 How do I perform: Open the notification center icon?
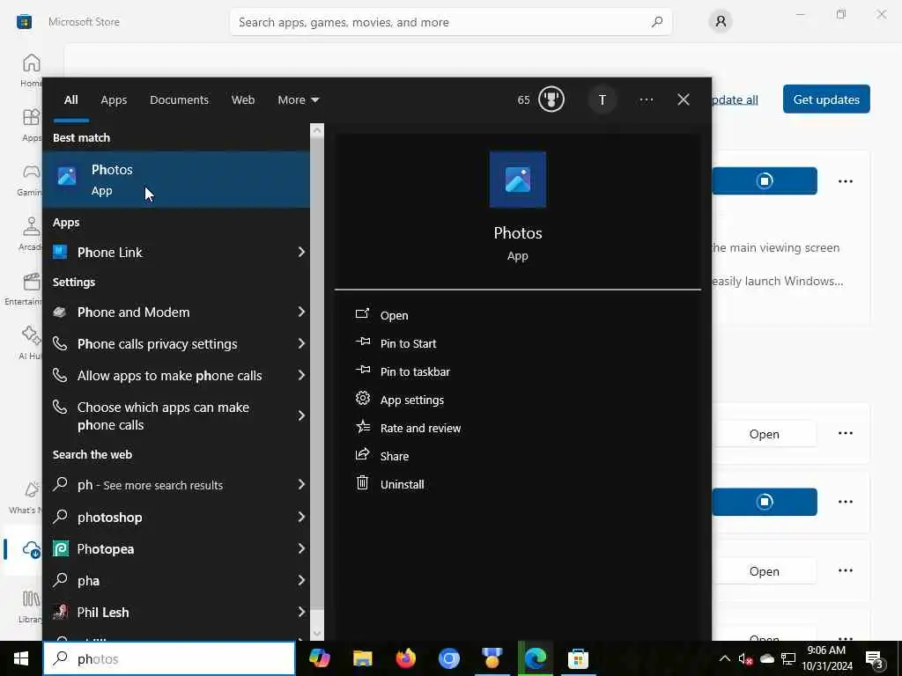pos(875,659)
